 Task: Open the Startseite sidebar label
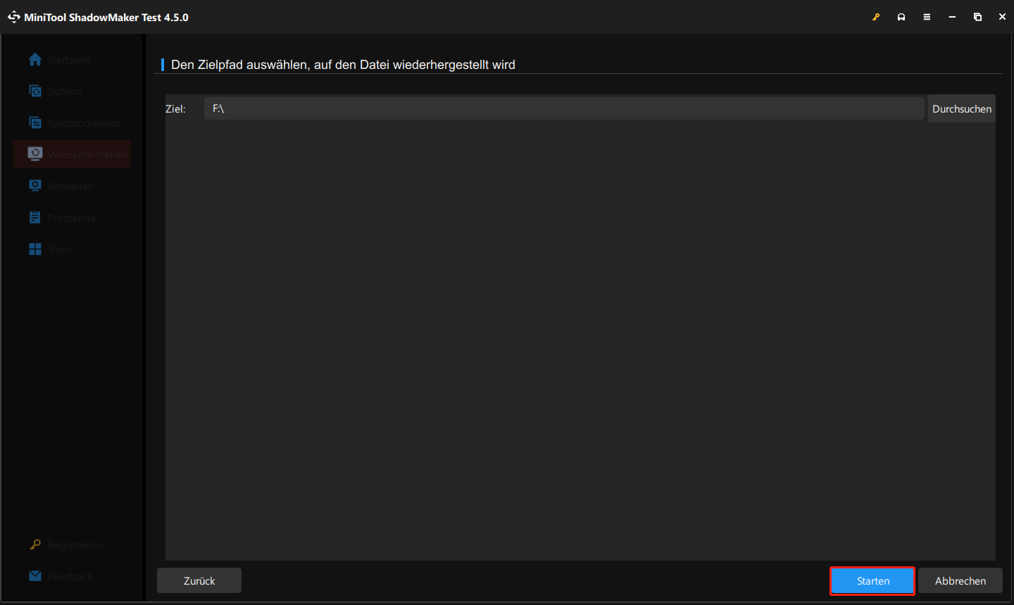[69, 60]
